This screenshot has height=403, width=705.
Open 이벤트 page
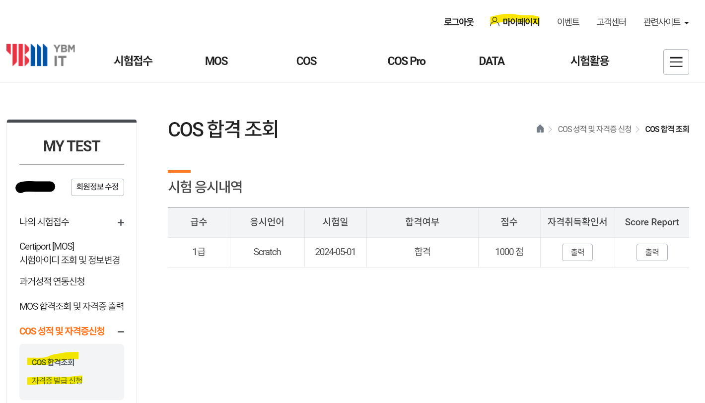click(x=568, y=22)
